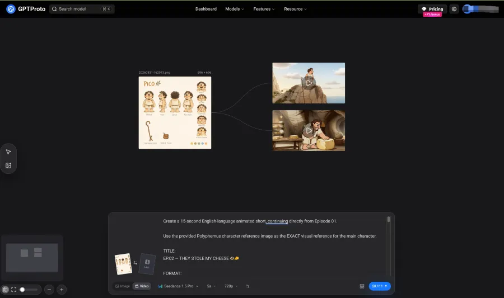Click the 'TITLE:' prompt line

pos(169,251)
